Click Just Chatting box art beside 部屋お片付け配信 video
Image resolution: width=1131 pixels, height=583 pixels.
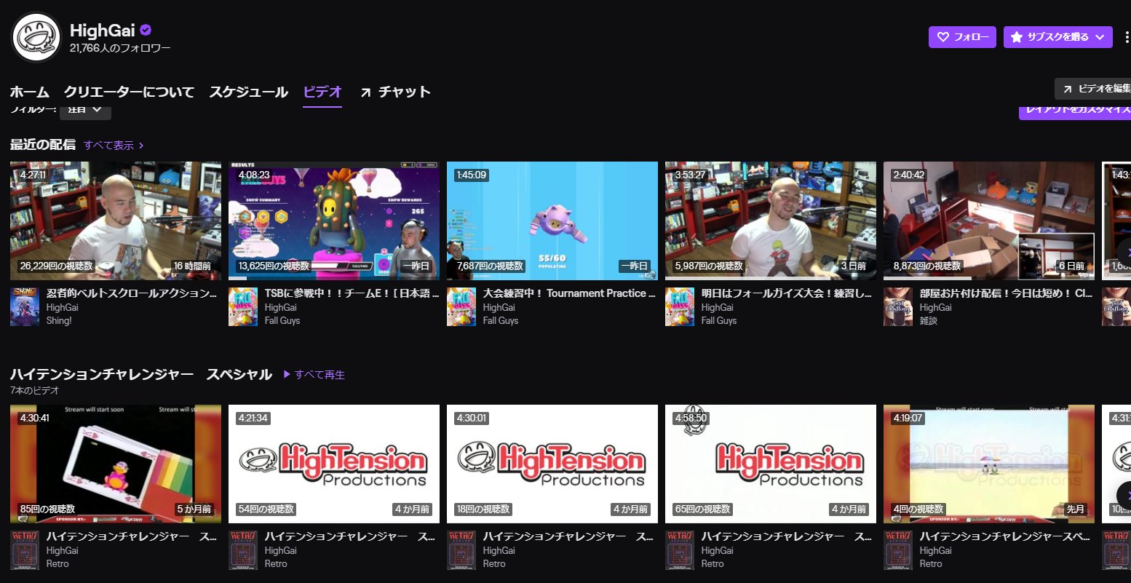[898, 306]
